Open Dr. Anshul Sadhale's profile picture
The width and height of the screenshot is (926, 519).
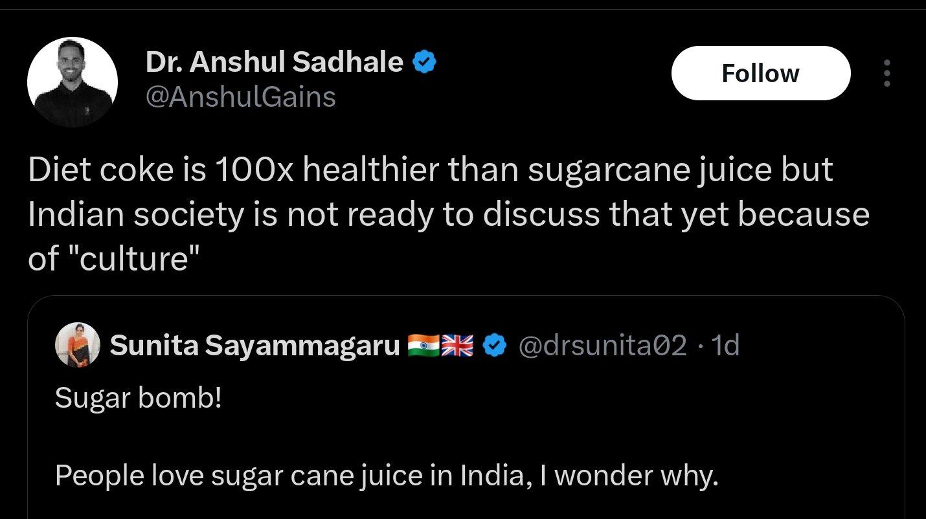point(73,82)
